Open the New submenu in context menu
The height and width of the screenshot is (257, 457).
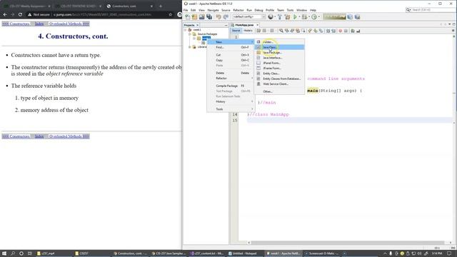coord(230,42)
